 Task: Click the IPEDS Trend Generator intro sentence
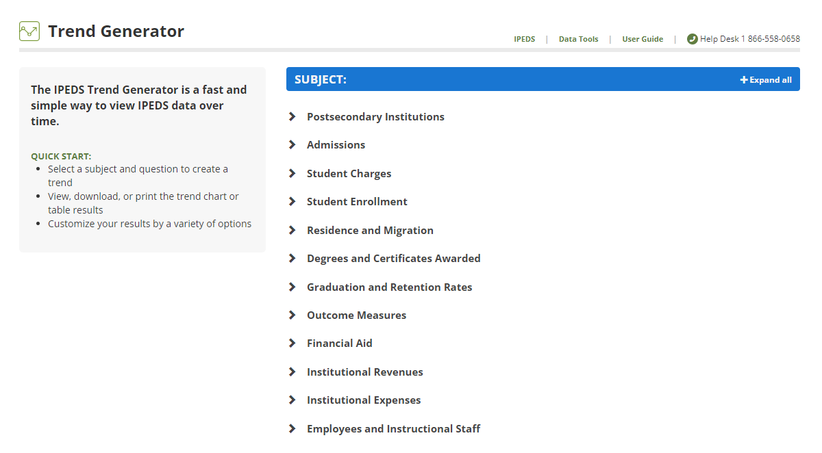coord(139,105)
